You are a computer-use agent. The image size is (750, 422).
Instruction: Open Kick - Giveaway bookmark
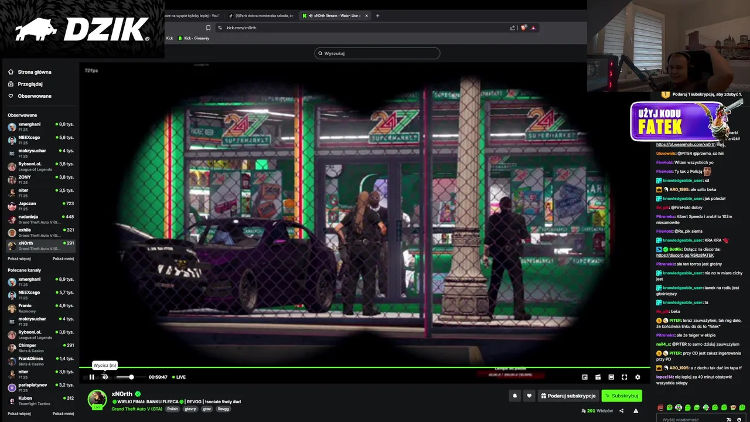[x=193, y=38]
